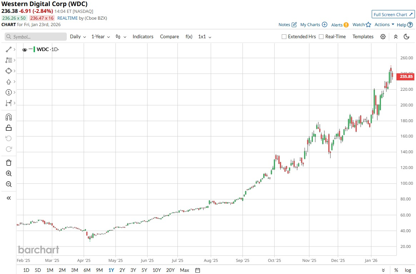The height and width of the screenshot is (274, 416).
Task: Select the 3M time range
Action: click(x=75, y=270)
